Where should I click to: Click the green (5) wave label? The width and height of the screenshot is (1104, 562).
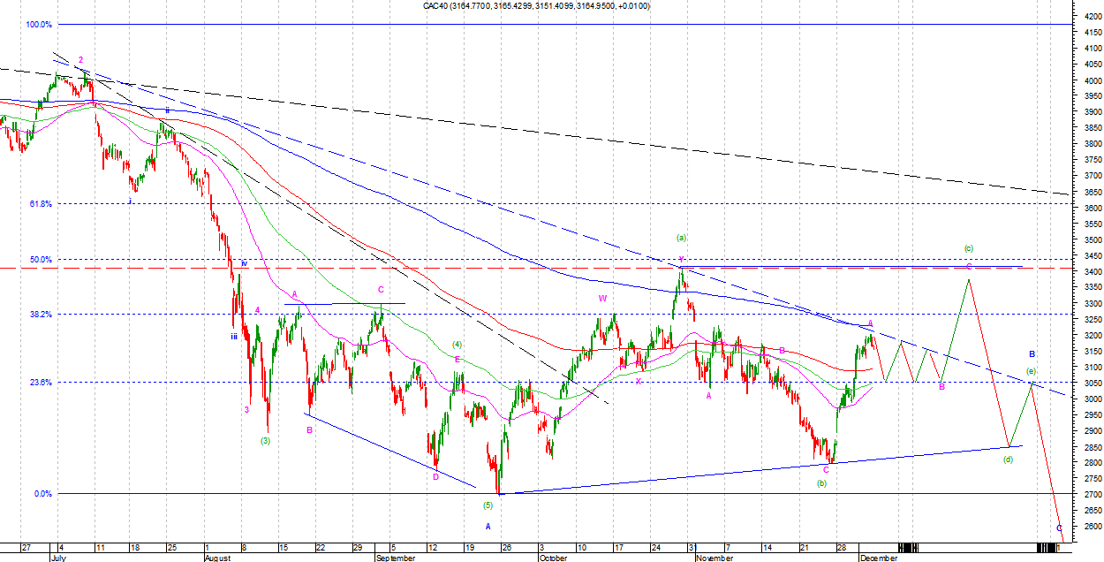(x=488, y=505)
